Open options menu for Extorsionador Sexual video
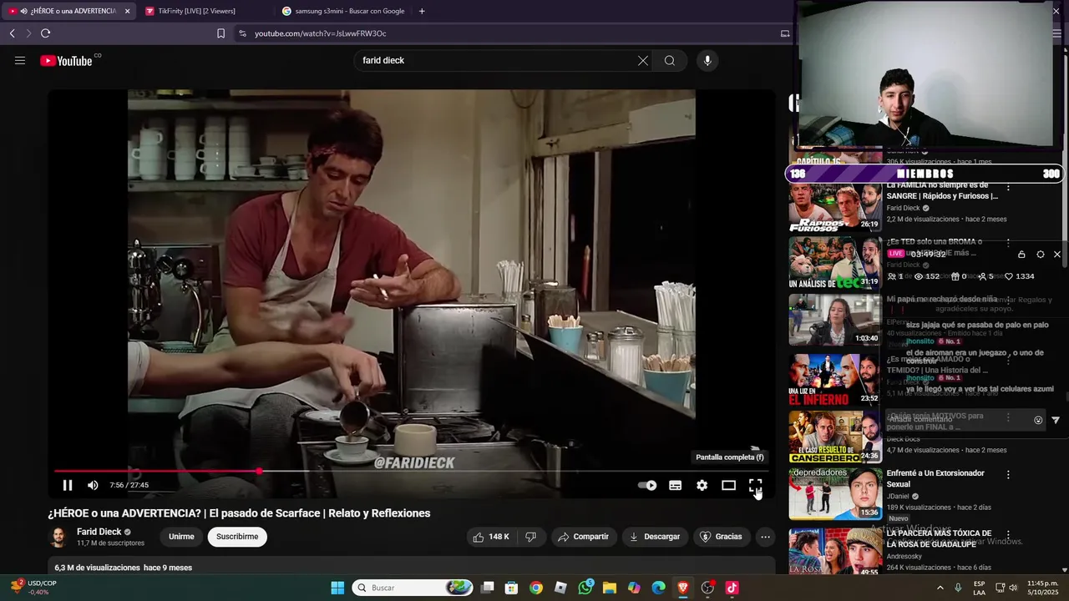 1008,474
